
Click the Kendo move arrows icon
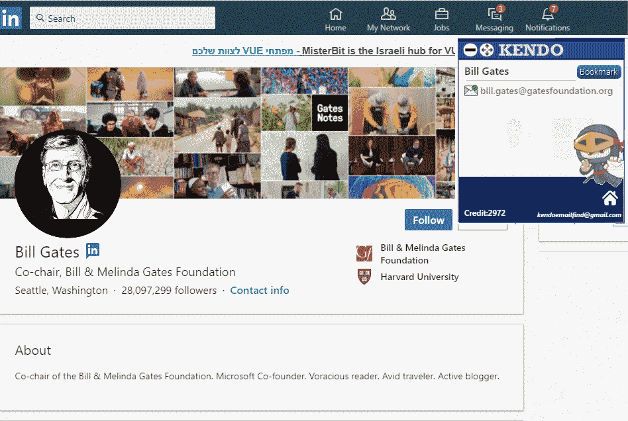(x=487, y=50)
